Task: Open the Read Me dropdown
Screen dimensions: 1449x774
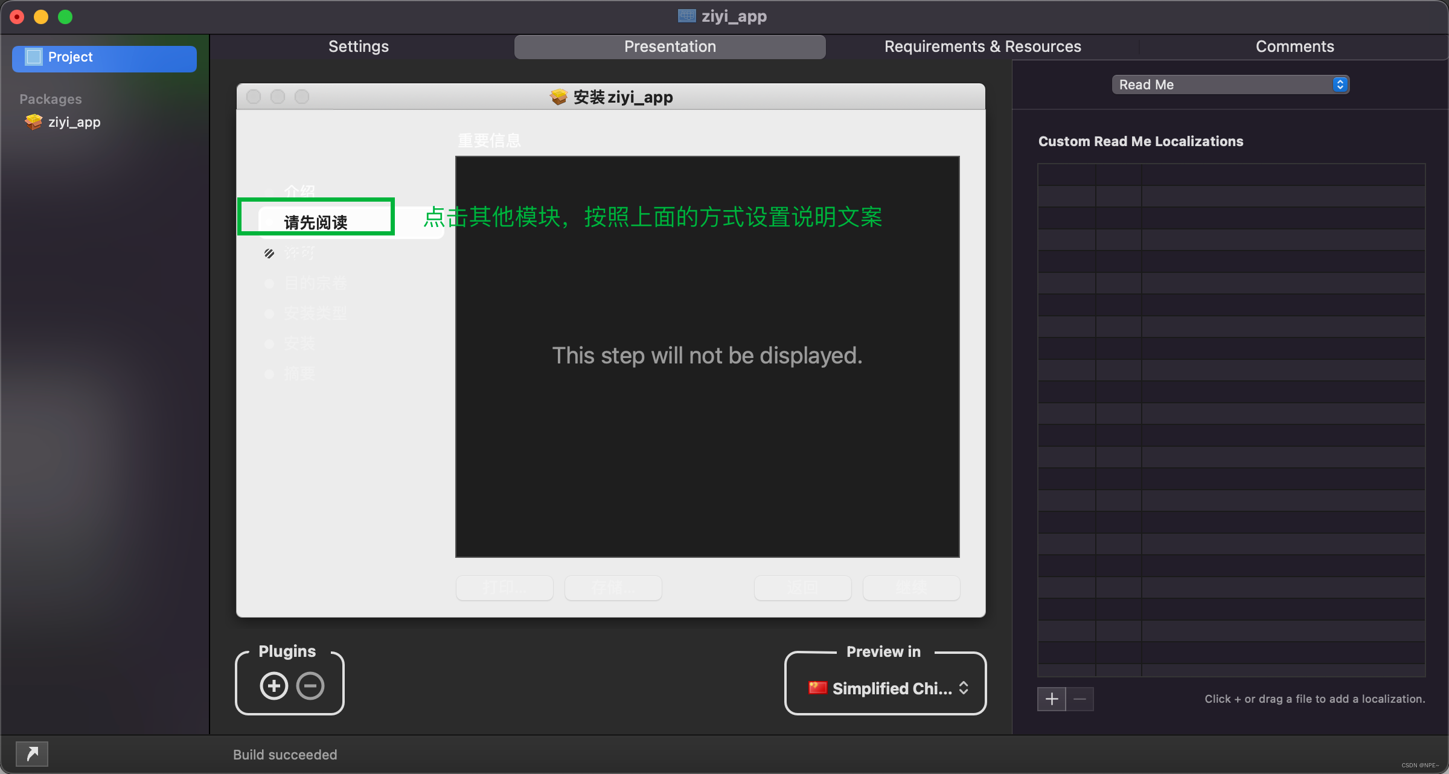Action: [1230, 85]
